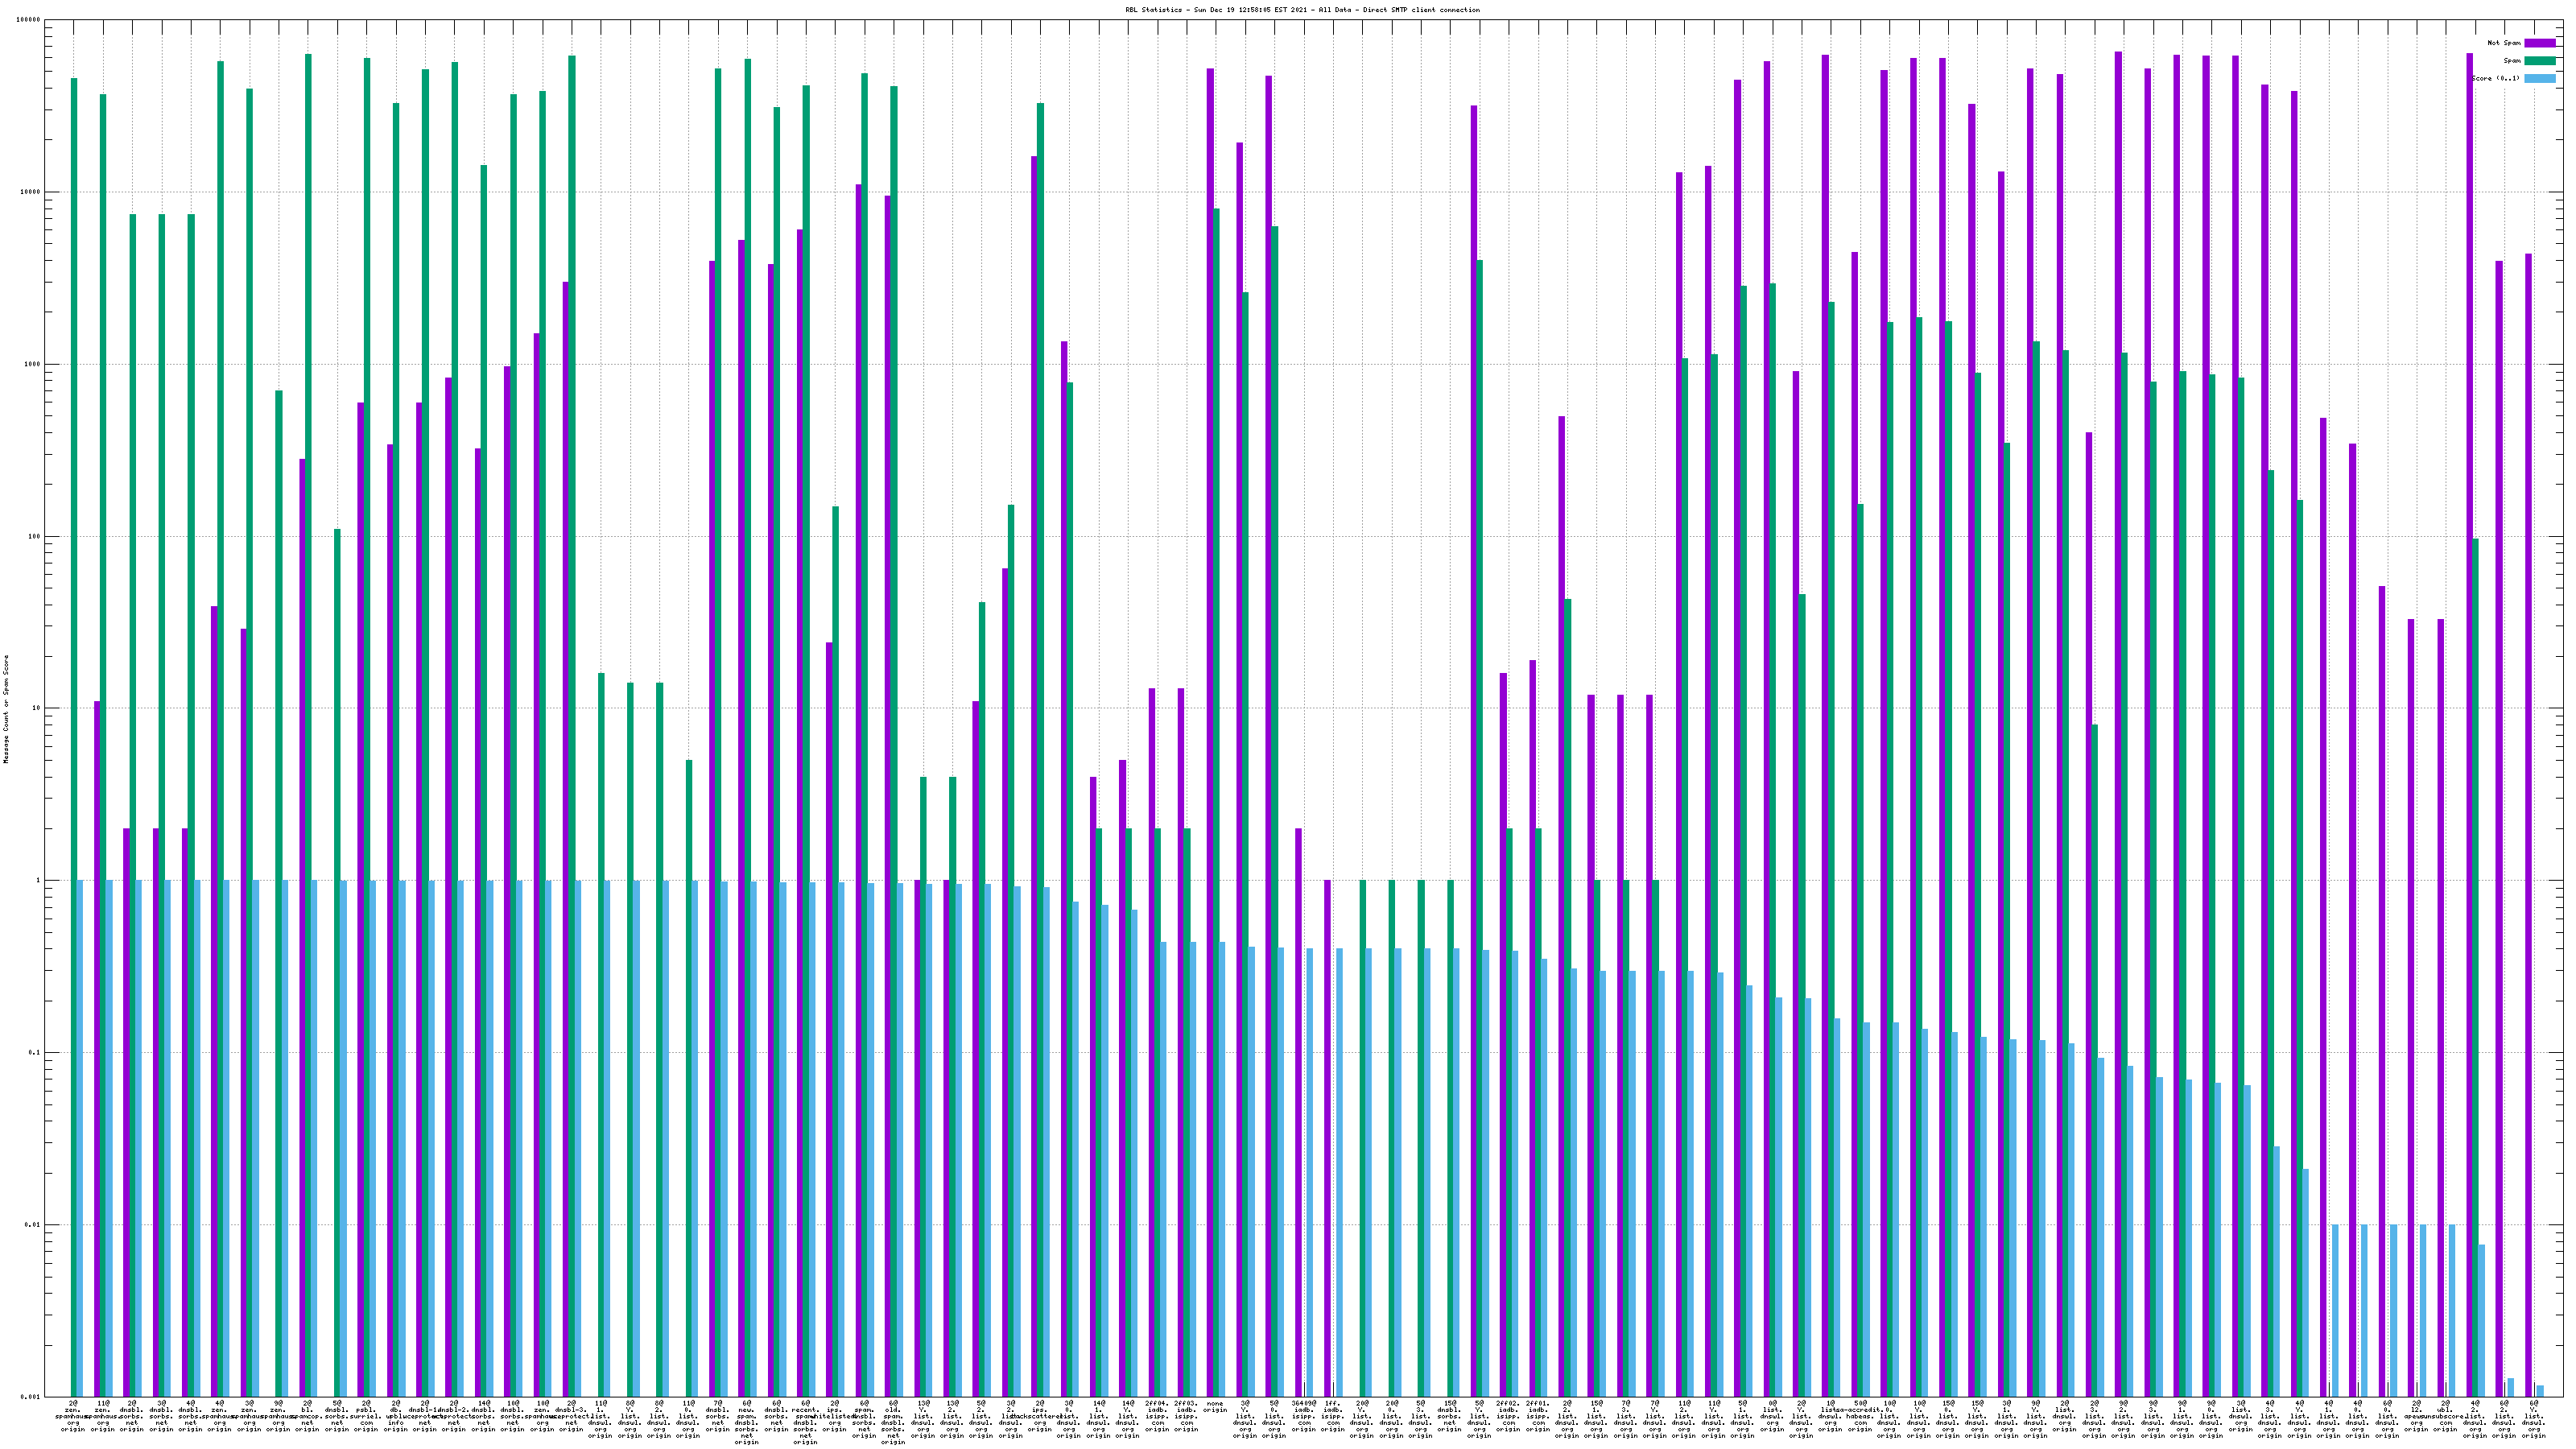
Task: Click the 'recent.spam.dnsbl.sorbs.net' x-axis label
Action: pyautogui.click(x=806, y=1422)
